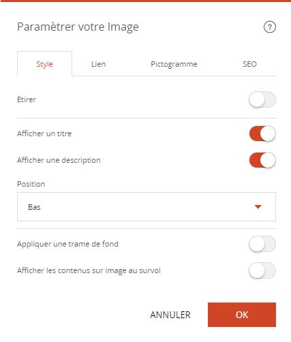Click the red dropdown arrow in Position field
The image size is (291, 342).
coord(258,207)
